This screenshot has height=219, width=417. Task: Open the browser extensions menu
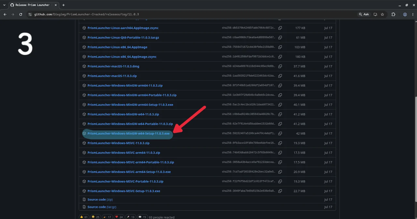[393, 14]
